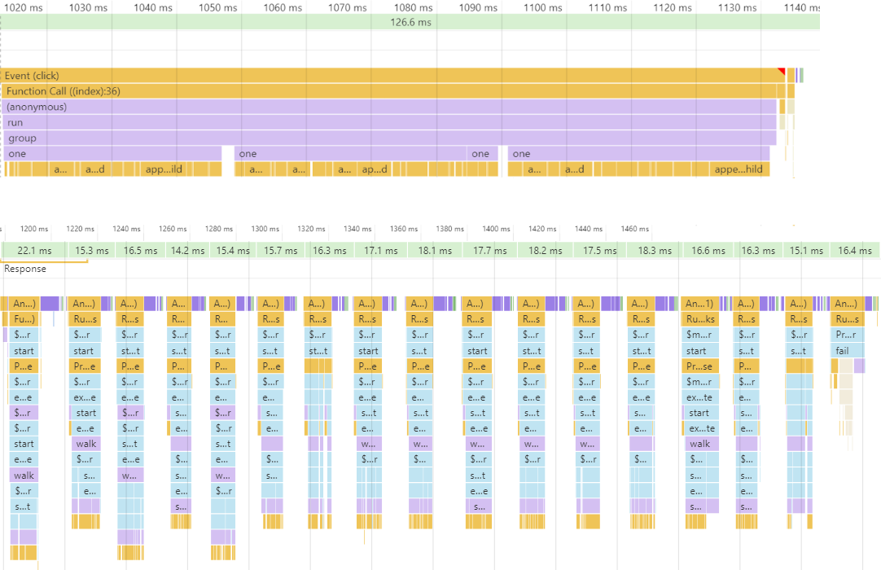Select a start block in the first call stack
The width and height of the screenshot is (881, 570).
coord(24,350)
